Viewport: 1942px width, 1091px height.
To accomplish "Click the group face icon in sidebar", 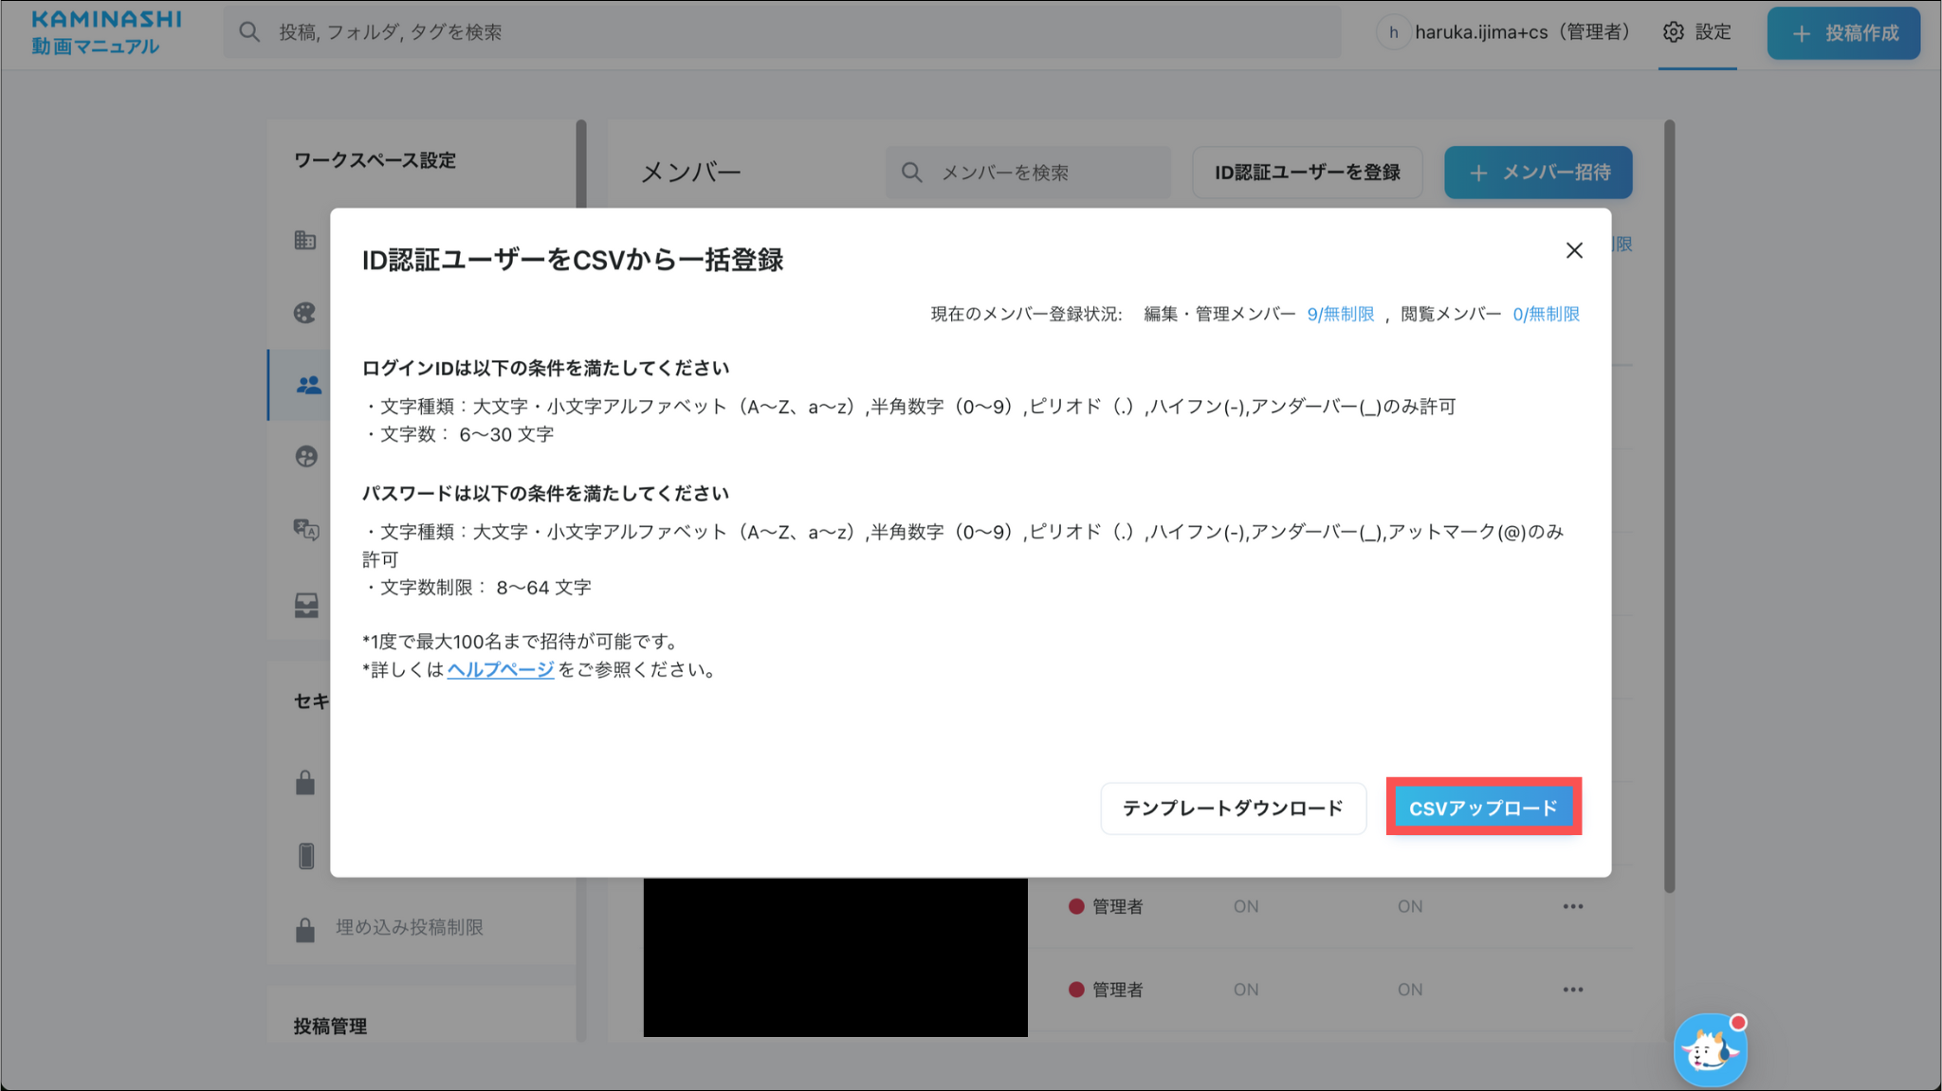I will point(305,457).
